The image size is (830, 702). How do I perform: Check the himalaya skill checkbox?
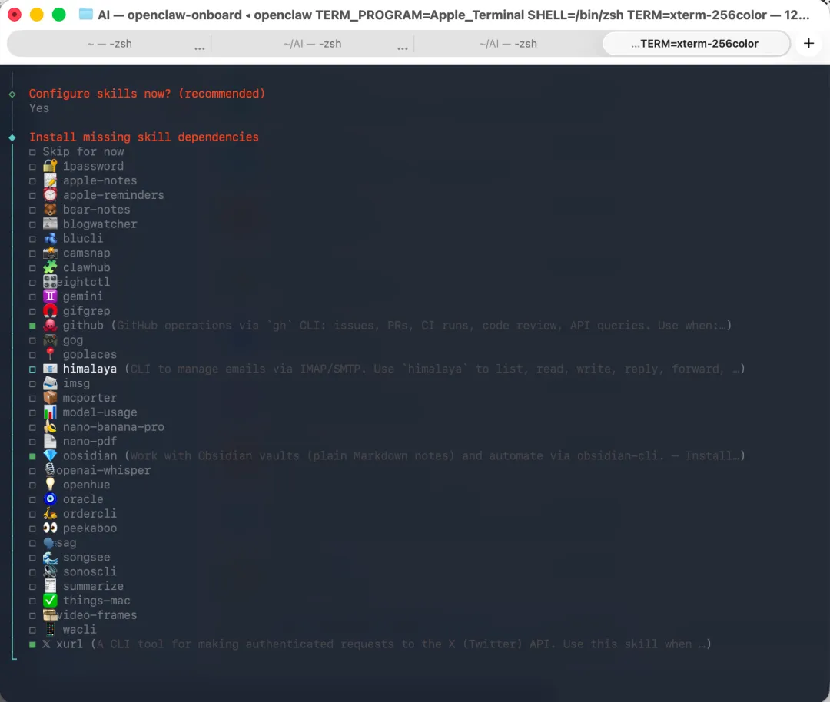[x=32, y=369]
